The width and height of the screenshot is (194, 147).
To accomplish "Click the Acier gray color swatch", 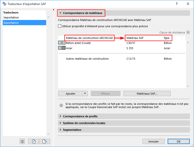I will click(64, 48).
